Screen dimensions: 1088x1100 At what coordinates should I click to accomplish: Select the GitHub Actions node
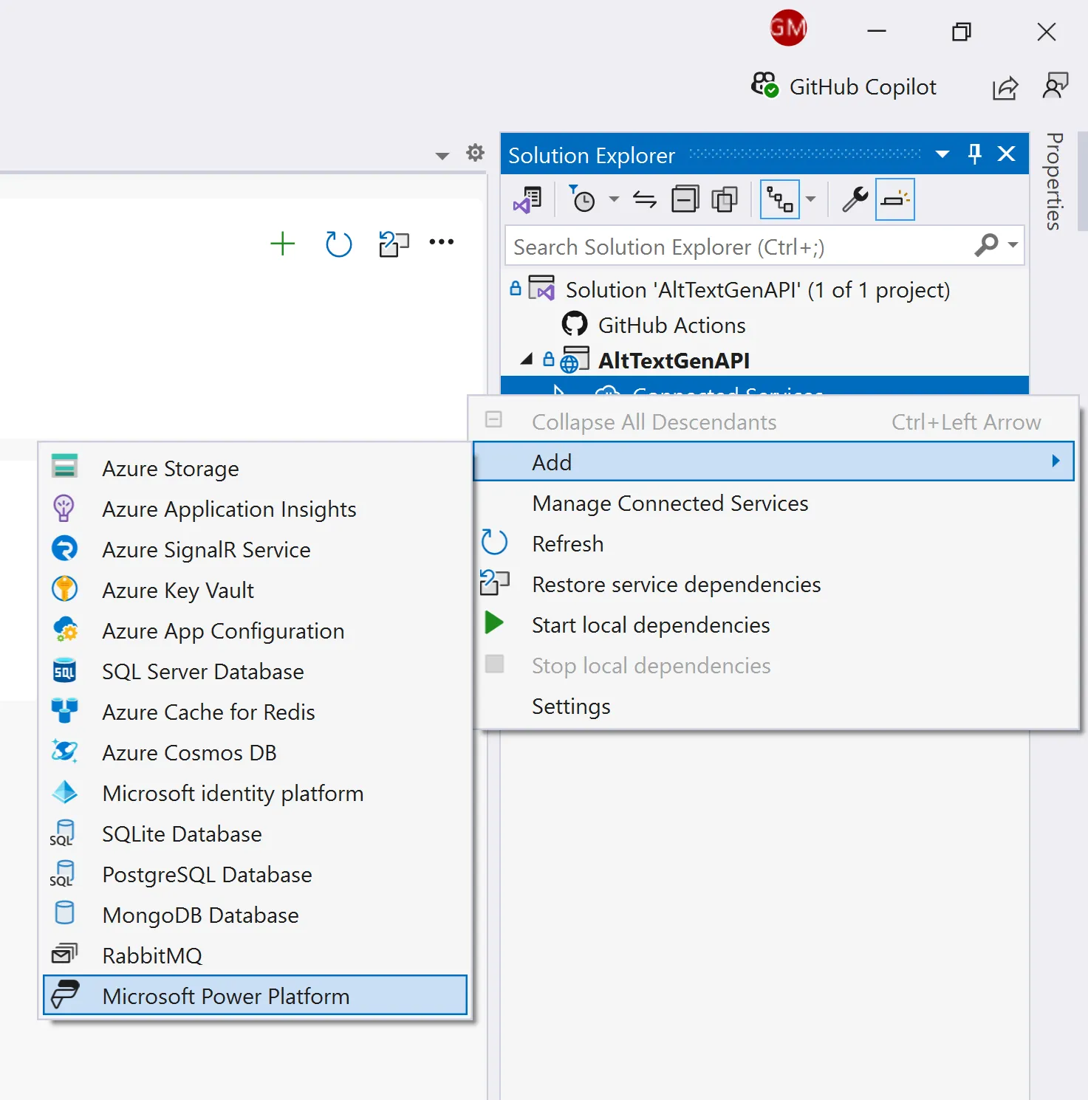[x=671, y=325]
